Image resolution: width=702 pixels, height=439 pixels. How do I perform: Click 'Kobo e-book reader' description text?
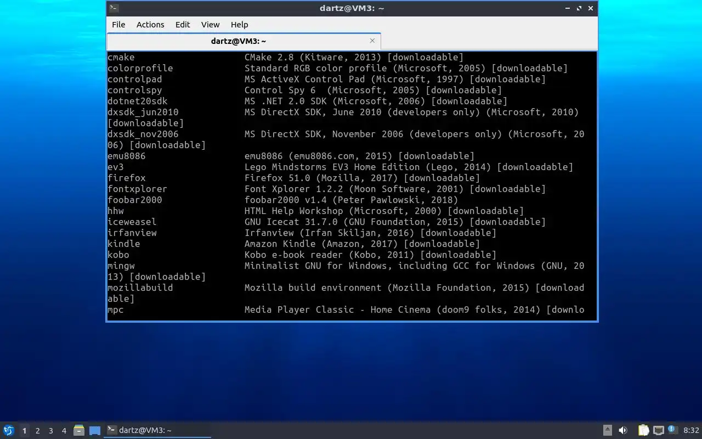[x=294, y=255]
